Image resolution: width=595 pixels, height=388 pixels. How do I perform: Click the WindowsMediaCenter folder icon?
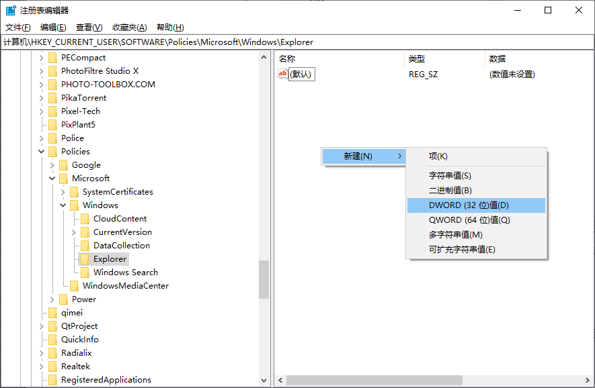coord(74,286)
